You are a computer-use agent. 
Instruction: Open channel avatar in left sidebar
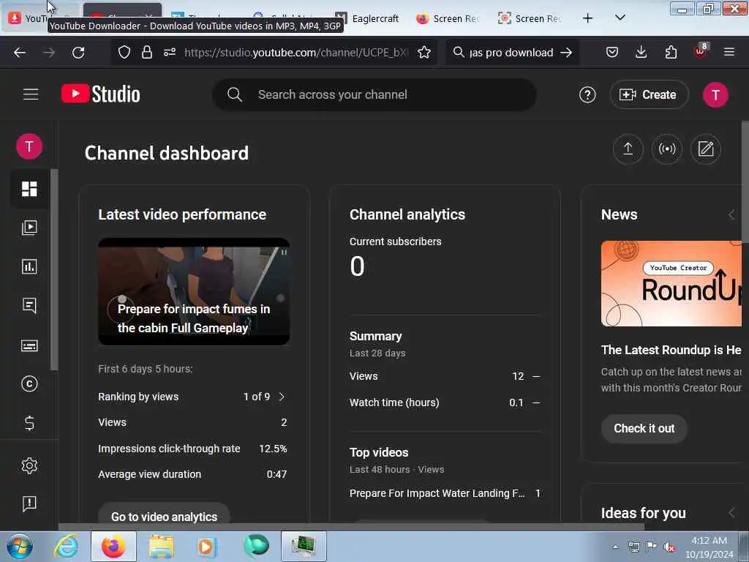coord(29,146)
